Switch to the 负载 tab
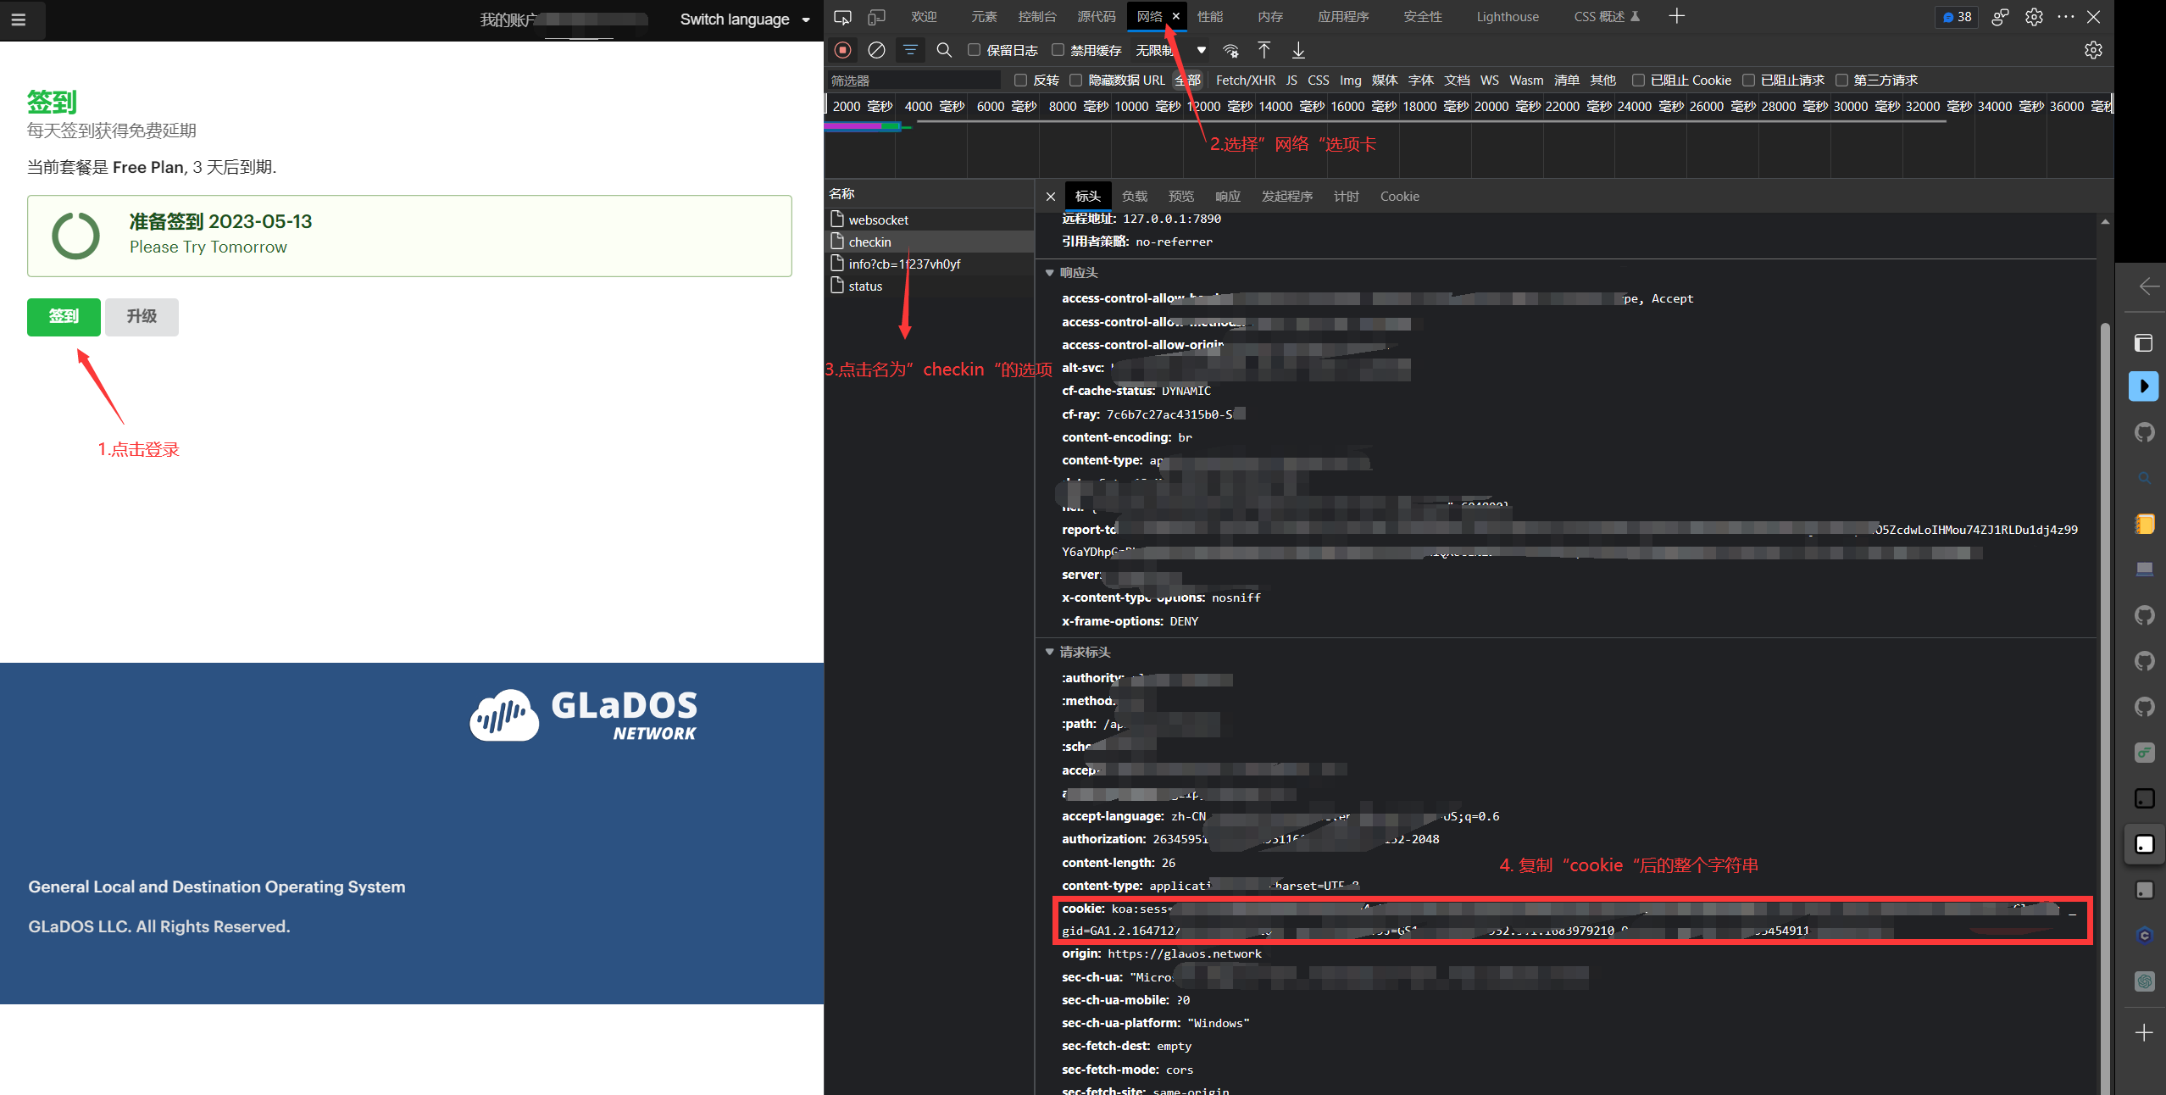This screenshot has width=2166, height=1095. click(1134, 196)
